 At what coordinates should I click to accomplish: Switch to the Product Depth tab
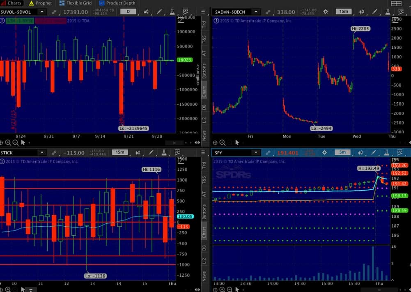click(117, 3)
